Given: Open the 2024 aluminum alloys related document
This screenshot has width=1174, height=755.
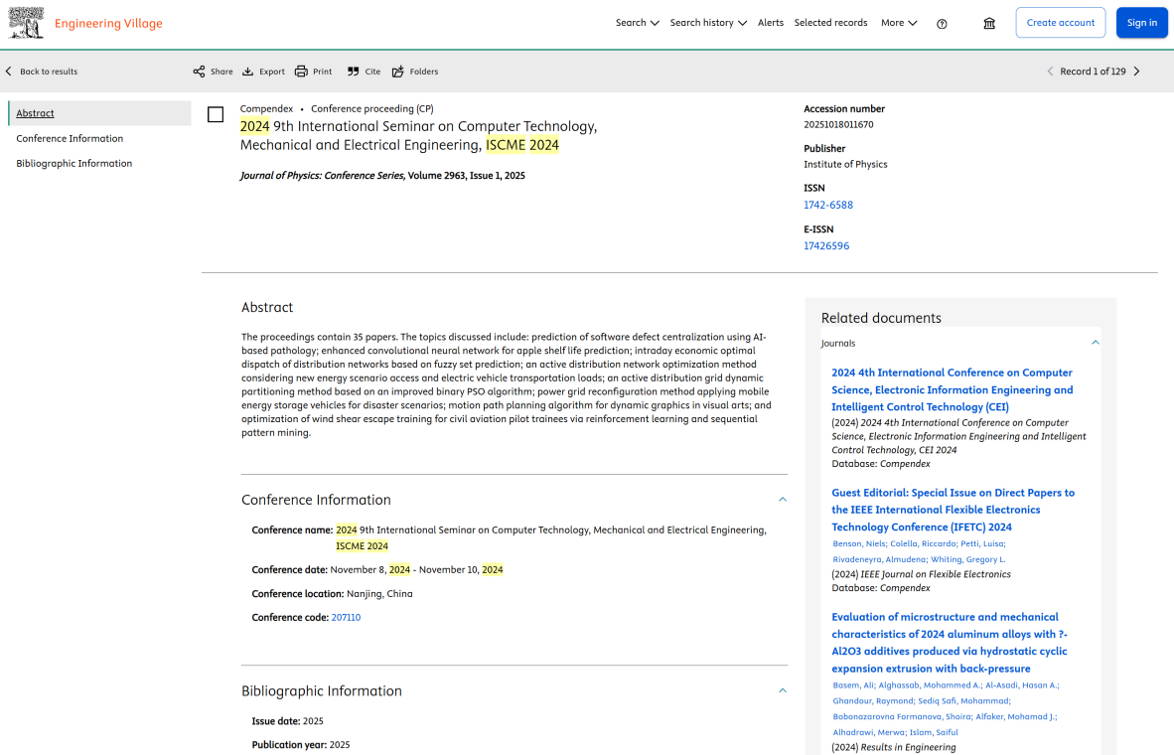Looking at the screenshot, I should pyautogui.click(x=950, y=643).
